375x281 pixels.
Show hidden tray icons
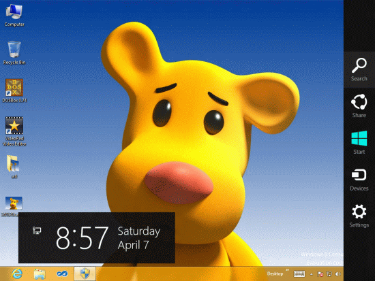click(312, 274)
